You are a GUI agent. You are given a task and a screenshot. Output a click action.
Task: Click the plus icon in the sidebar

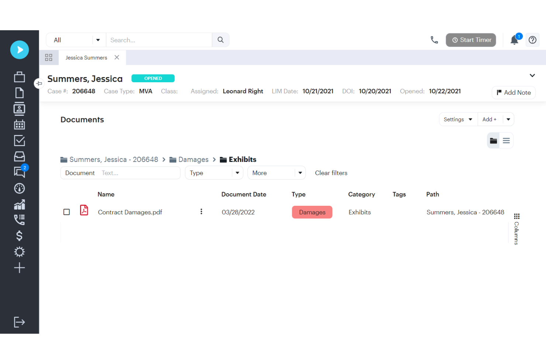(20, 268)
